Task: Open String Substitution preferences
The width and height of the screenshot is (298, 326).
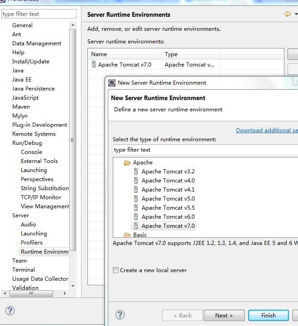Action: [45, 188]
